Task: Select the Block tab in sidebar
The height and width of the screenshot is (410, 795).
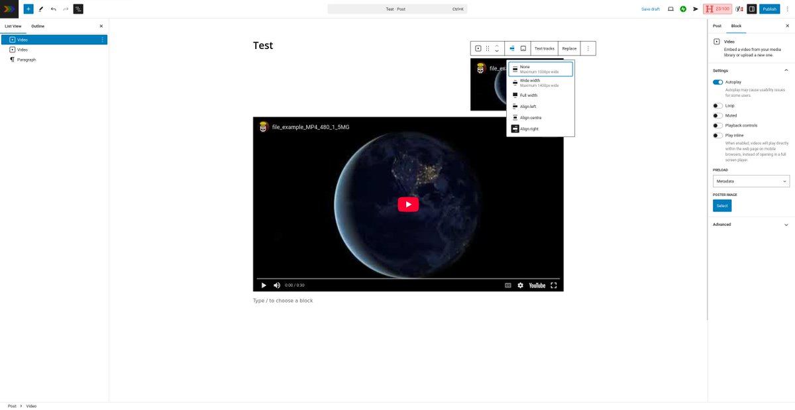Action: (736, 26)
